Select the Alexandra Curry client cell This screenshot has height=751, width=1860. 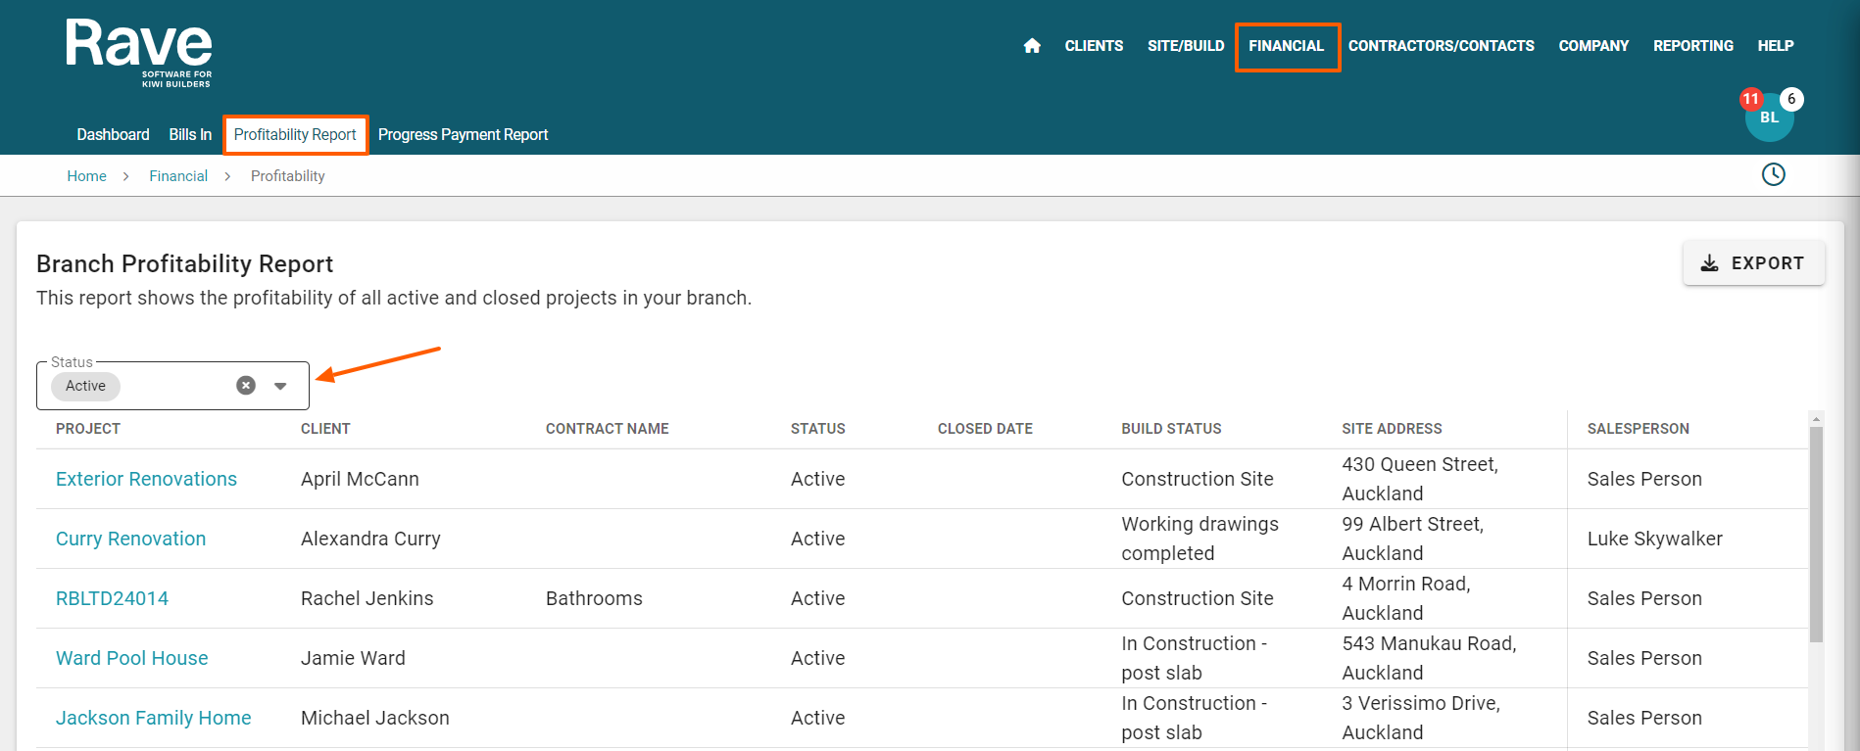pyautogui.click(x=370, y=539)
